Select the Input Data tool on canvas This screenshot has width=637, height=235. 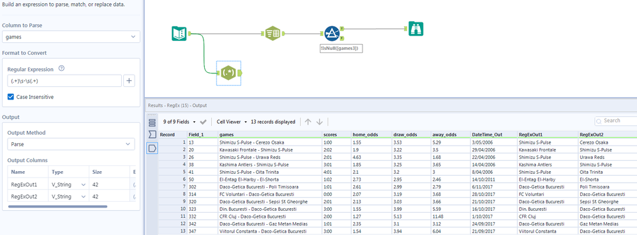click(x=179, y=33)
